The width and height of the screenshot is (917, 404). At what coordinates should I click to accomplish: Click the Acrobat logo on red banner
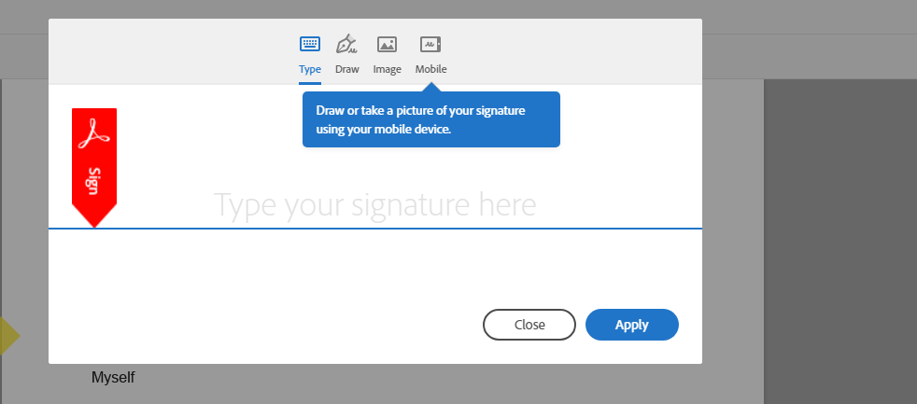(94, 135)
